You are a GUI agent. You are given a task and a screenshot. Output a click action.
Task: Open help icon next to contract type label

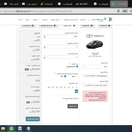coord(69,64)
